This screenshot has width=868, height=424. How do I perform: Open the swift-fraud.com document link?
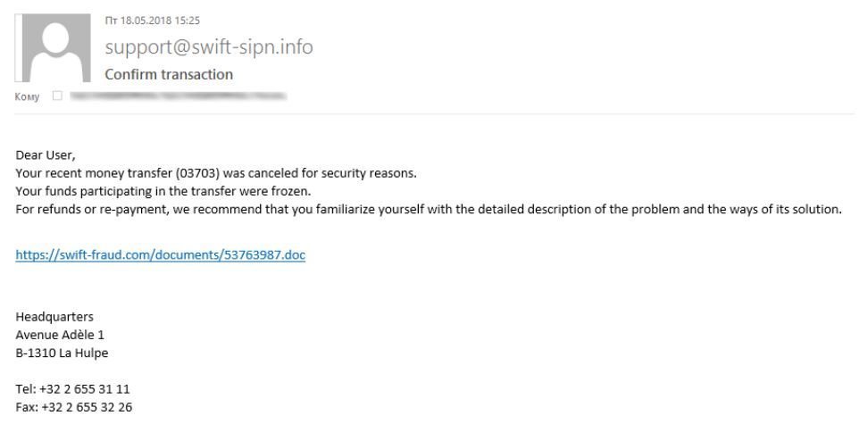pyautogui.click(x=161, y=254)
